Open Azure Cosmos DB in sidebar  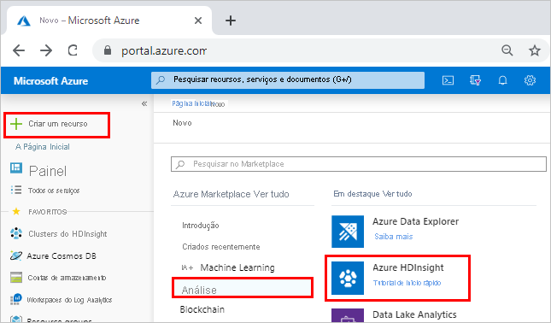pyautogui.click(x=62, y=255)
